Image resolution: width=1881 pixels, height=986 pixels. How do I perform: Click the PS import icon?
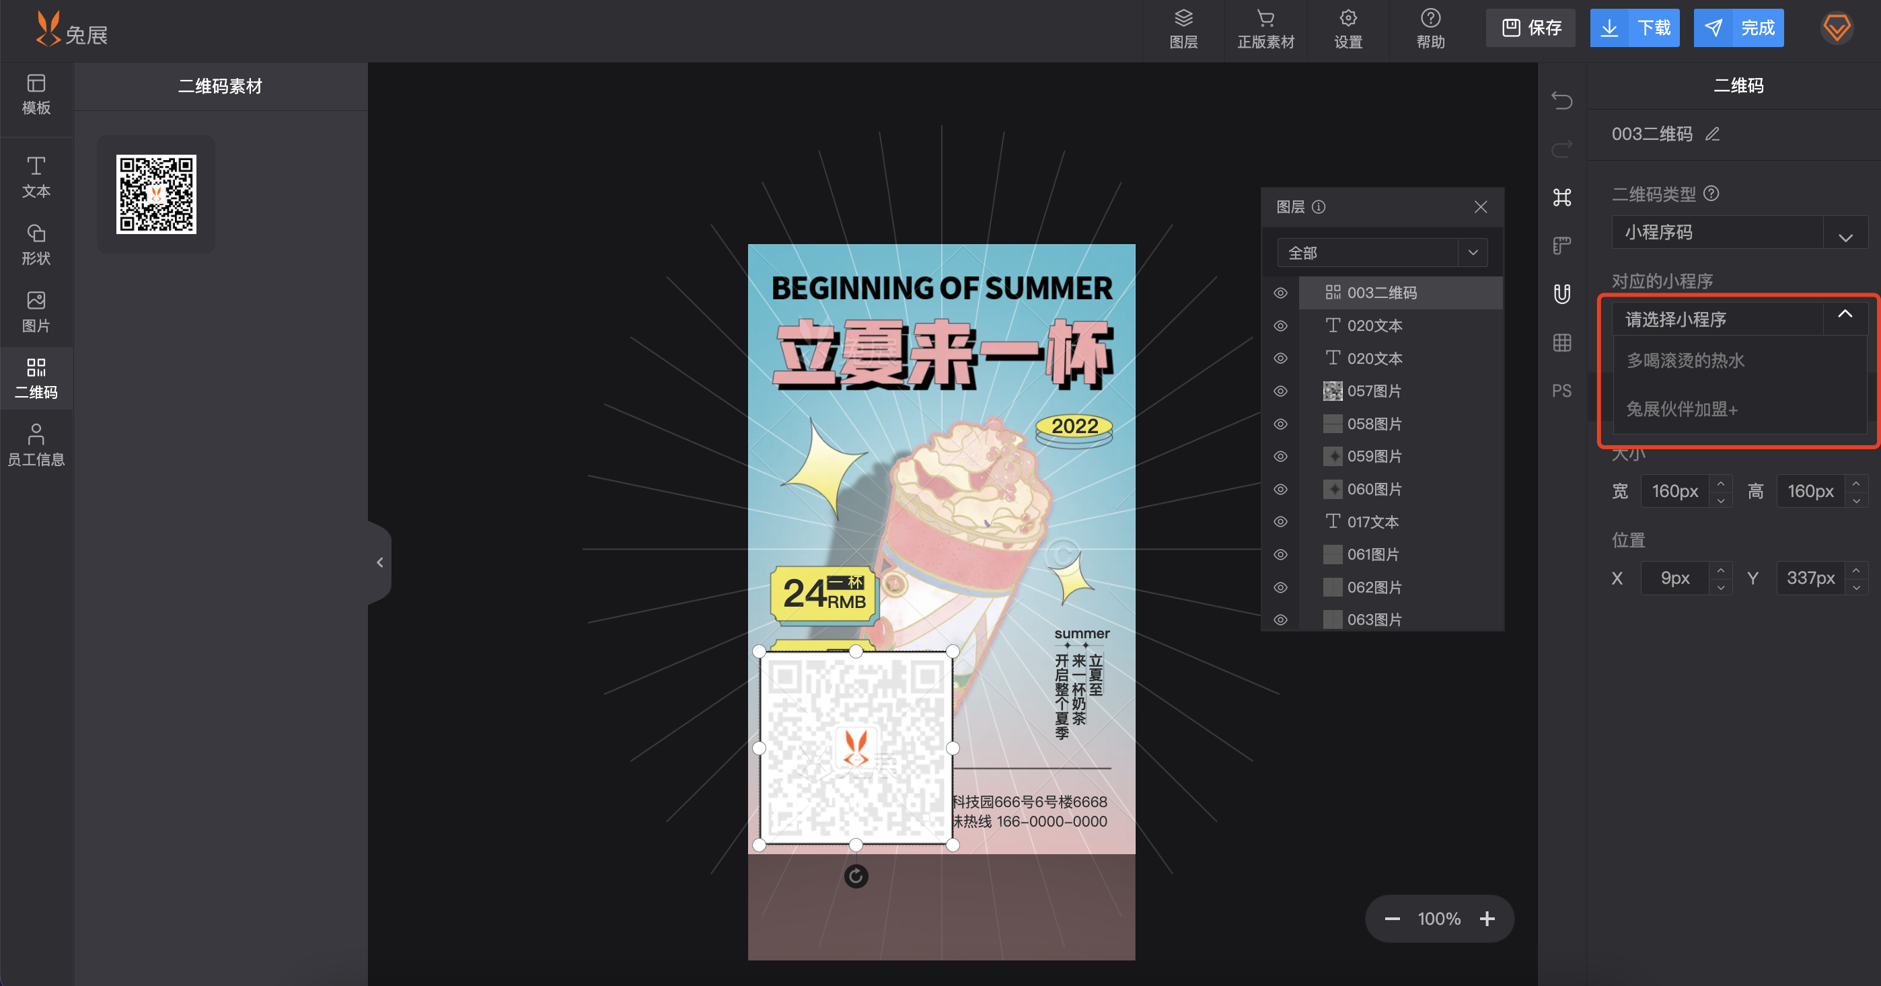pos(1562,391)
